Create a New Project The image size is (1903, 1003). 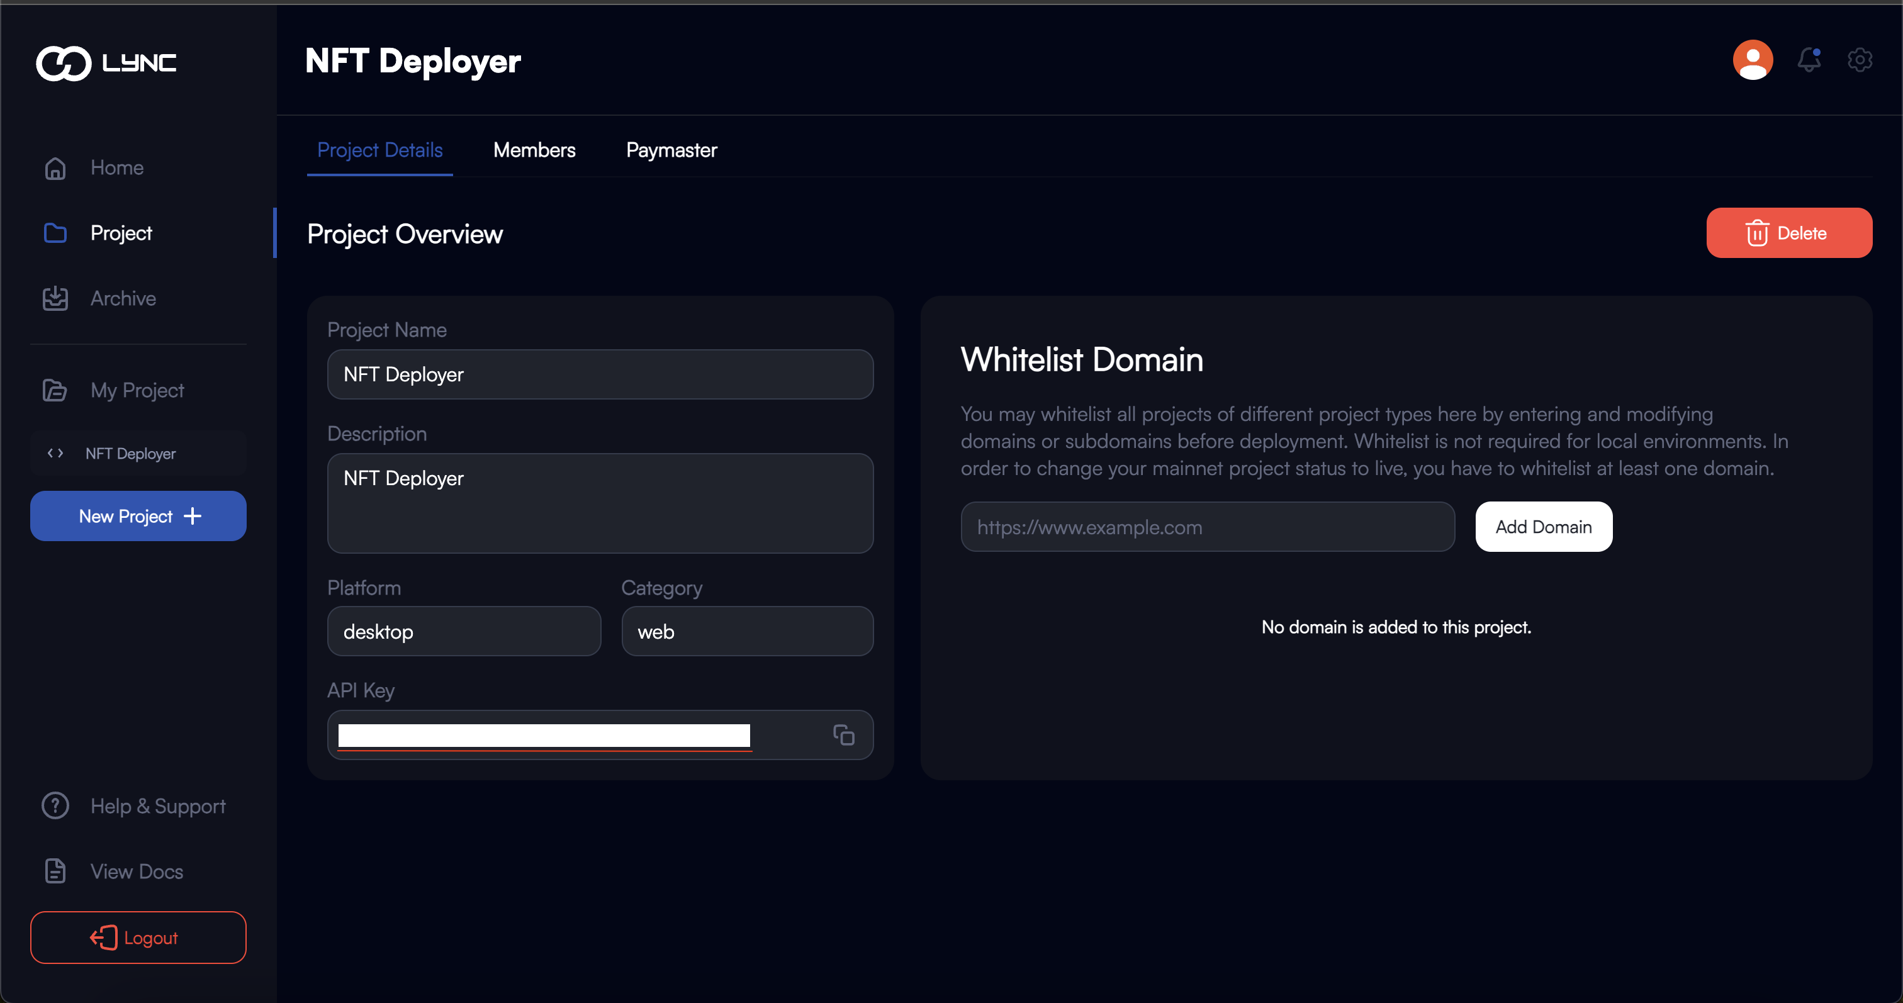click(x=138, y=516)
